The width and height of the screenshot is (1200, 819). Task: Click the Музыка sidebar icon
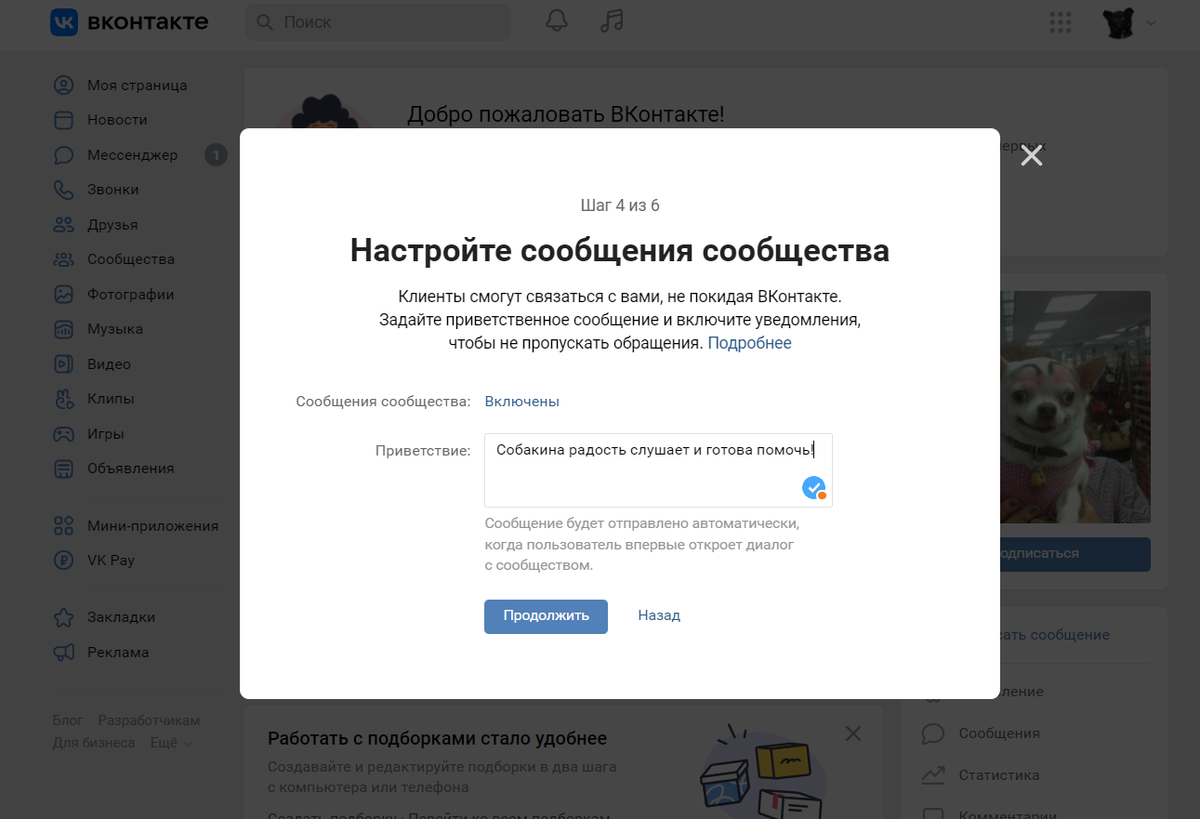point(63,329)
